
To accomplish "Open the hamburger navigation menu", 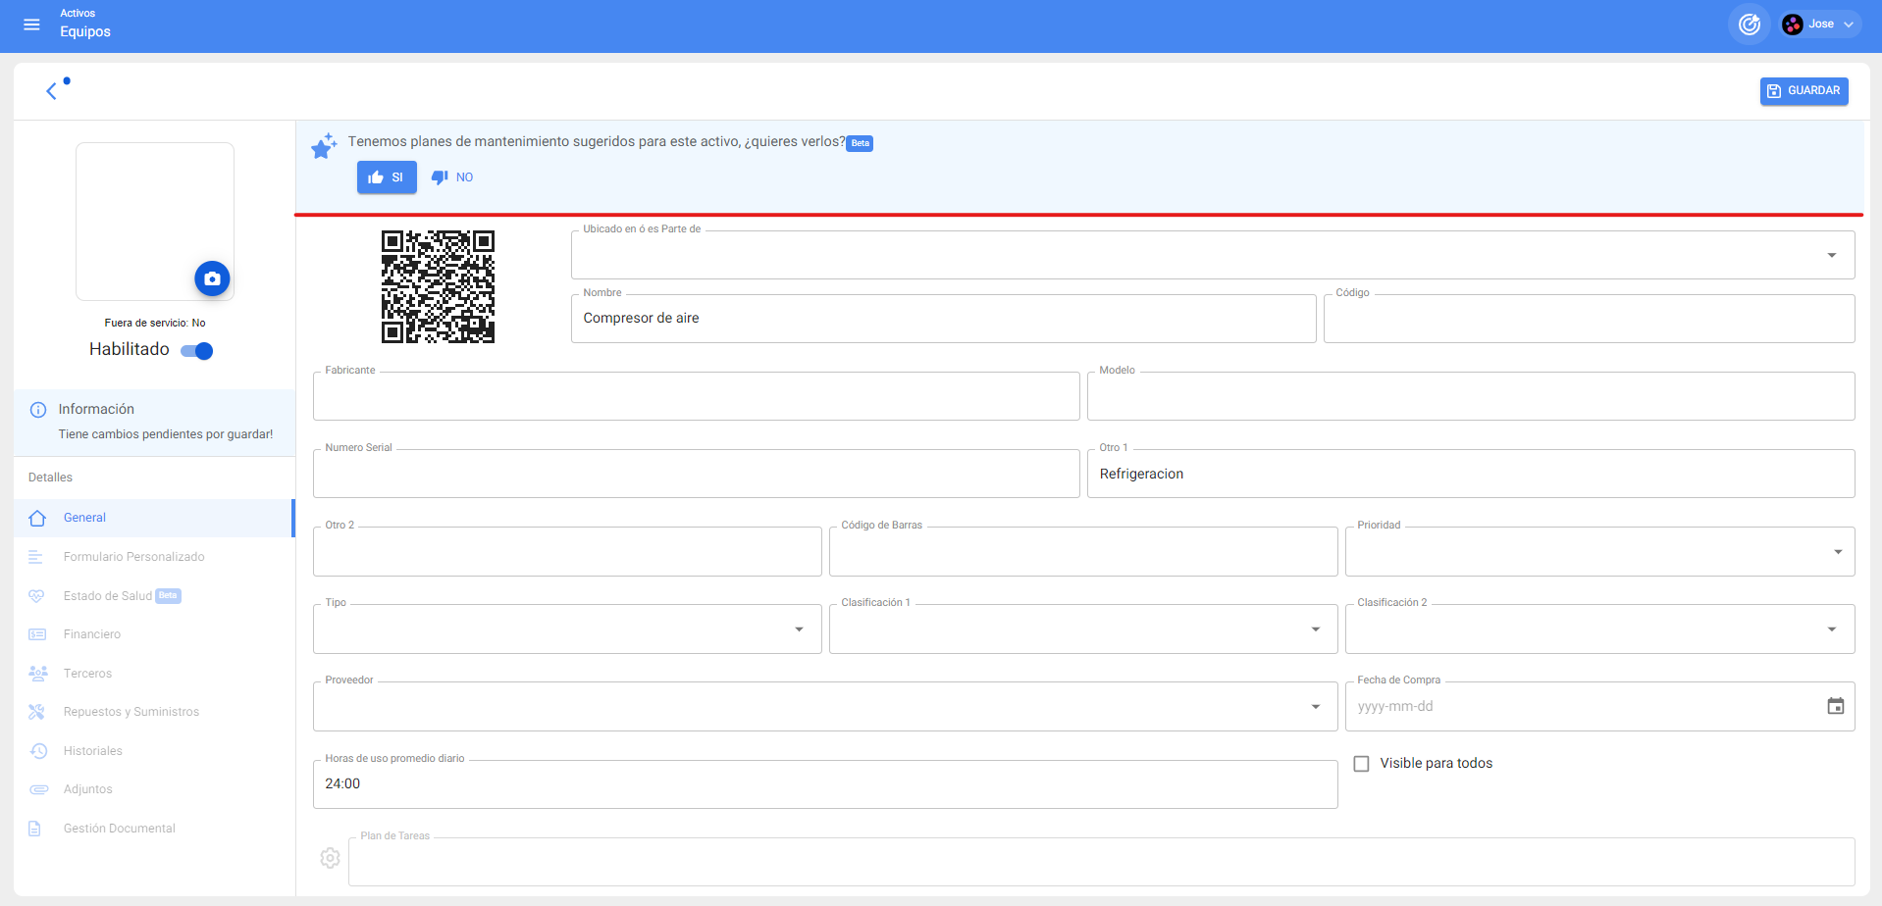I will [31, 25].
